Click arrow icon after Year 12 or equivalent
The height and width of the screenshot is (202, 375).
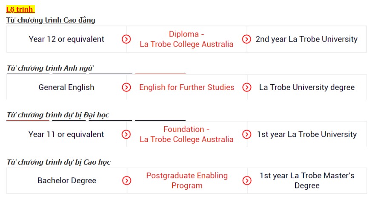point(126,39)
